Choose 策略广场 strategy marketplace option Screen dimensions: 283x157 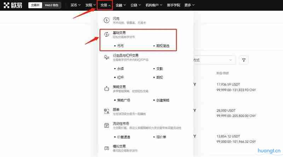(123, 100)
